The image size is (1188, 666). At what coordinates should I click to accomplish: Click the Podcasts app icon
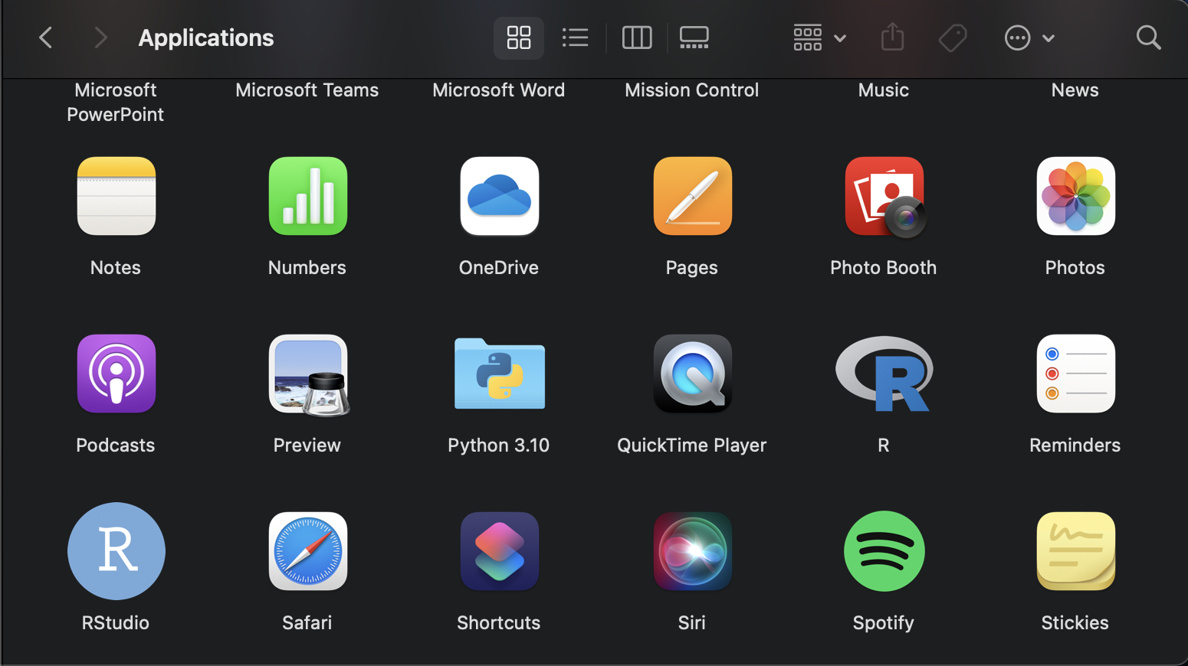pyautogui.click(x=117, y=374)
